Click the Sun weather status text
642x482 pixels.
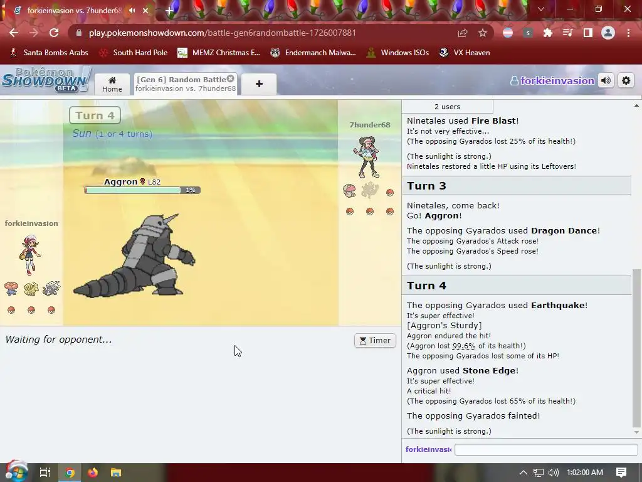pos(112,134)
